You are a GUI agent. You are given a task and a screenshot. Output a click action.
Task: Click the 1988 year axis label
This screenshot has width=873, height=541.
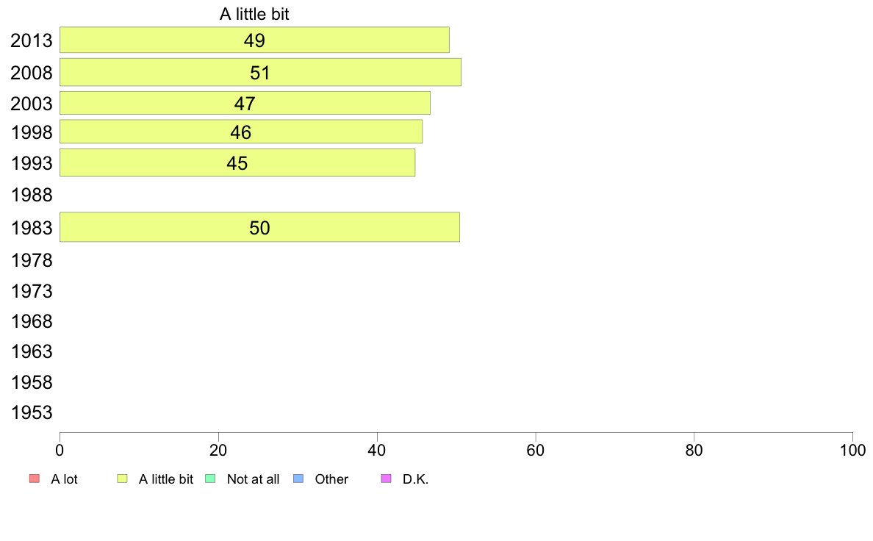32,195
